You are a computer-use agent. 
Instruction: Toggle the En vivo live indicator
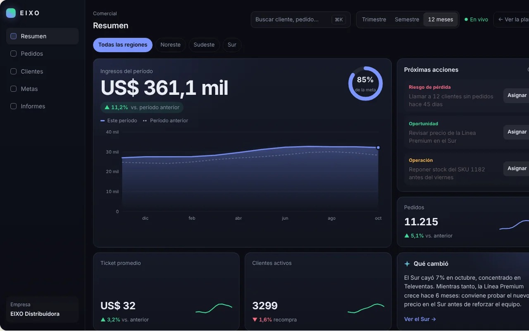click(476, 19)
